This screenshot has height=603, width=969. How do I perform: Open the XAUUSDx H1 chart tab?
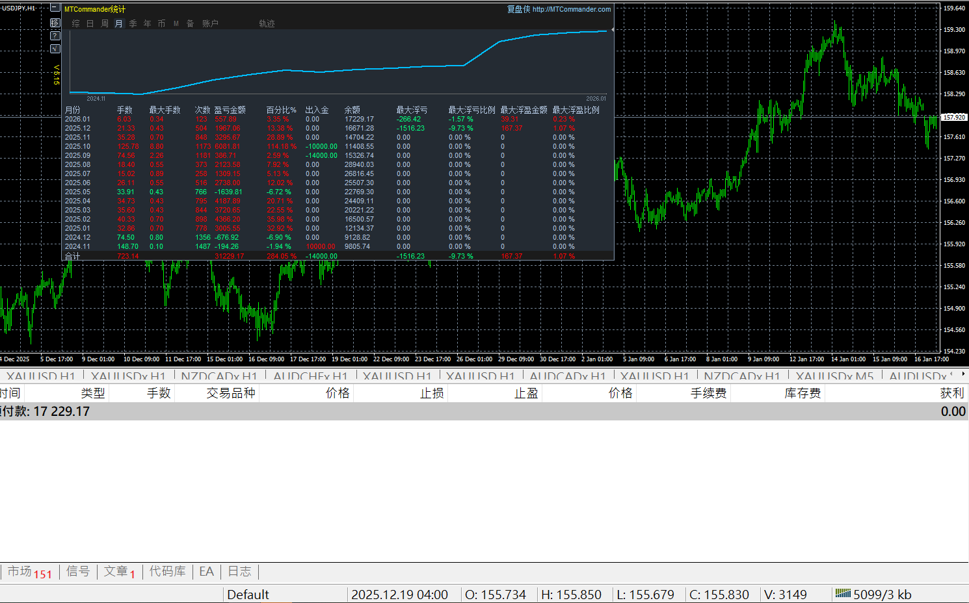tap(128, 376)
